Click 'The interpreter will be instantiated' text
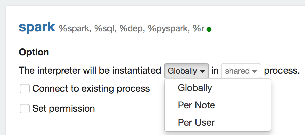The height and width of the screenshot is (135, 305). (90, 71)
